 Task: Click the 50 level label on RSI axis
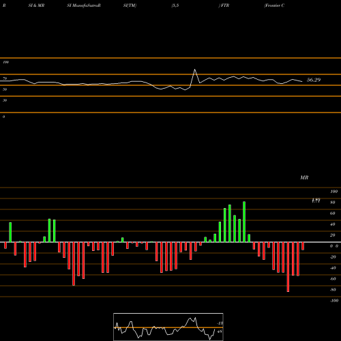(5, 89)
